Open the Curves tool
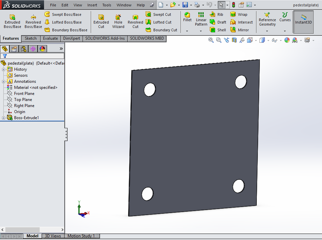The height and width of the screenshot is (240, 322). tap(285, 17)
